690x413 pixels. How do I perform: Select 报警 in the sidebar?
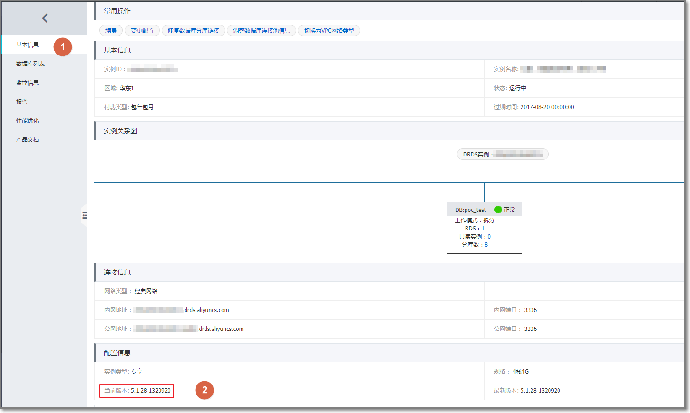point(22,102)
